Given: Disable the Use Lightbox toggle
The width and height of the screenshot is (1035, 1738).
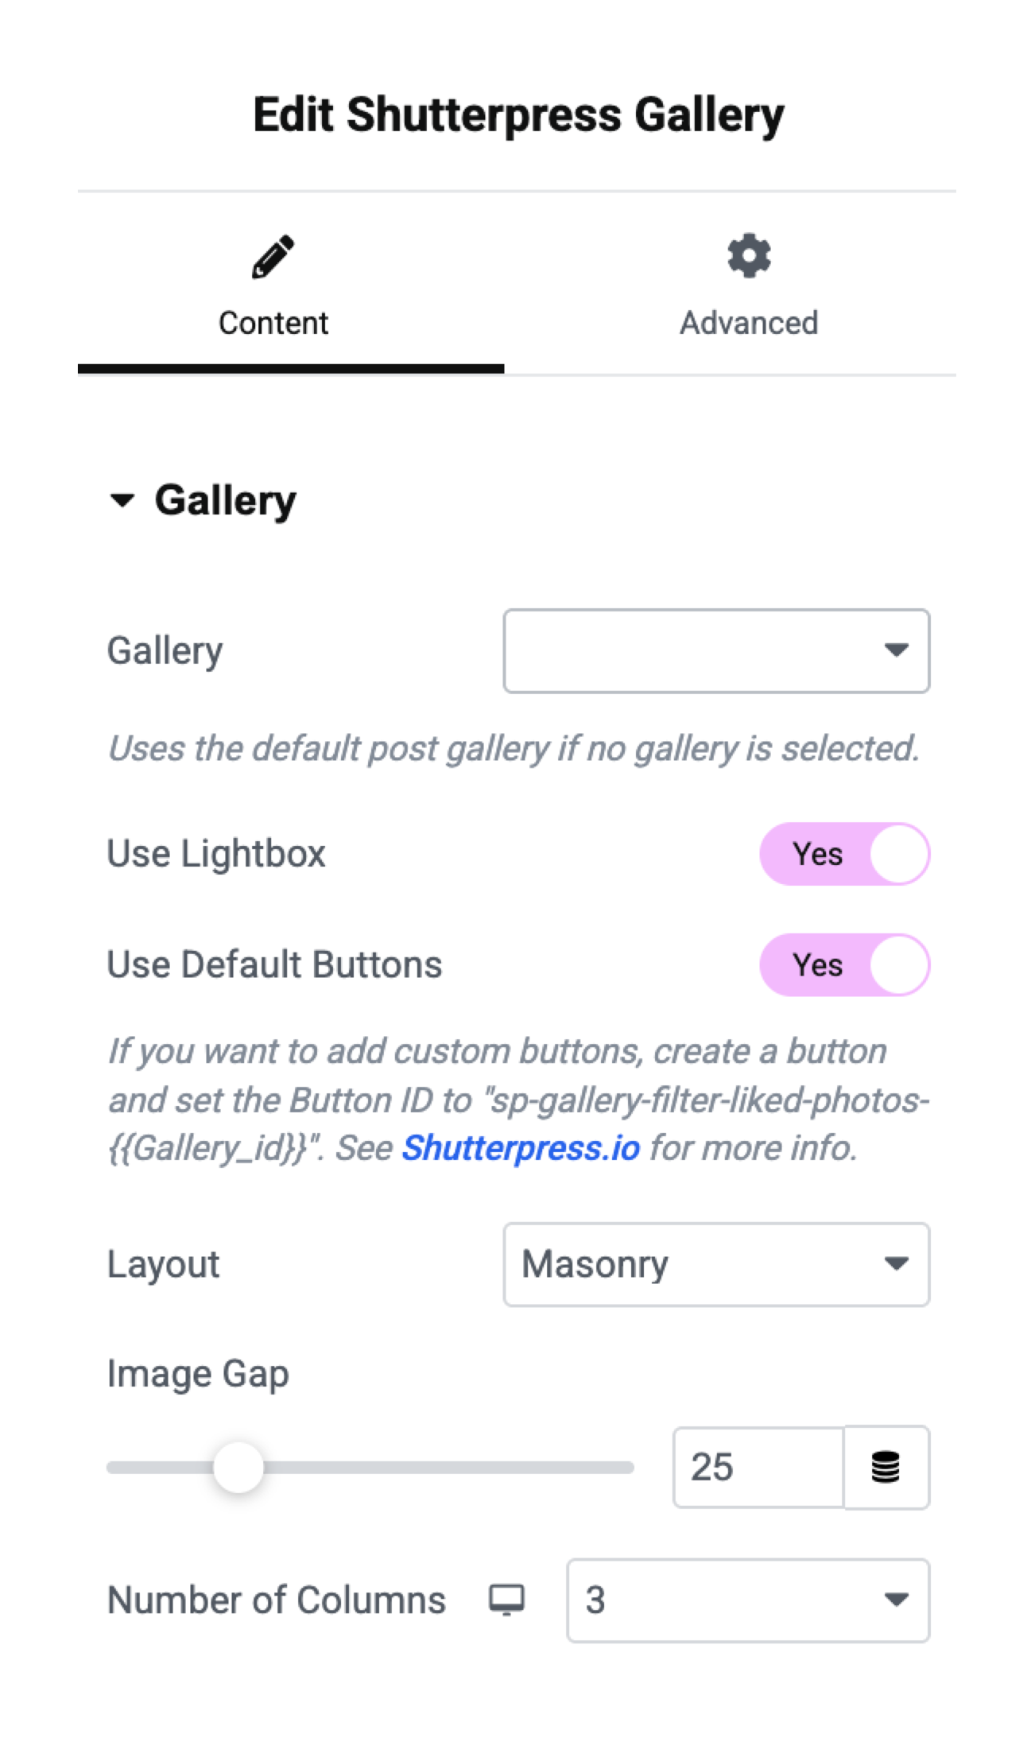Looking at the screenshot, I should (x=844, y=853).
